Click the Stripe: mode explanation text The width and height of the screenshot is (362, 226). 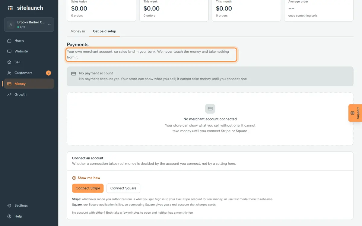pyautogui.click(x=172, y=199)
